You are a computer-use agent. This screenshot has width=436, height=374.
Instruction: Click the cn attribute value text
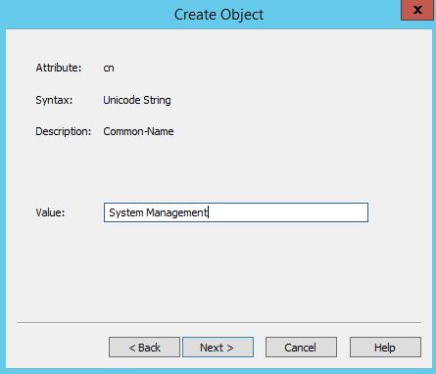(109, 68)
